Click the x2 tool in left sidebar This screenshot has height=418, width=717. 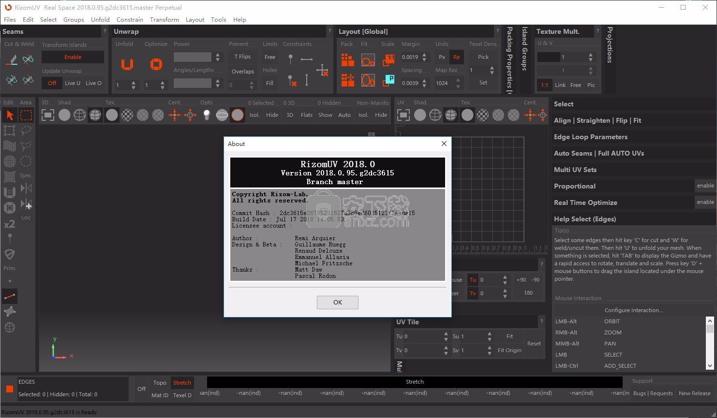10,224
